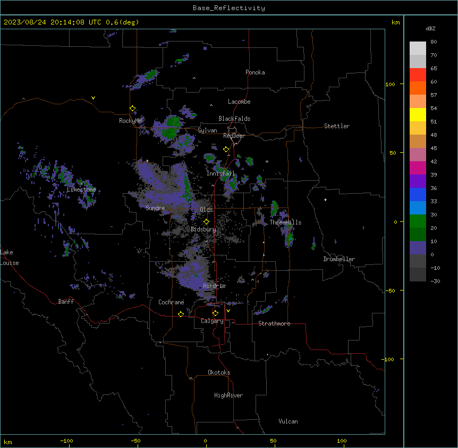The width and height of the screenshot is (458, 448).
Task: Select the red 65 dBZ legend color
Action: [418, 75]
